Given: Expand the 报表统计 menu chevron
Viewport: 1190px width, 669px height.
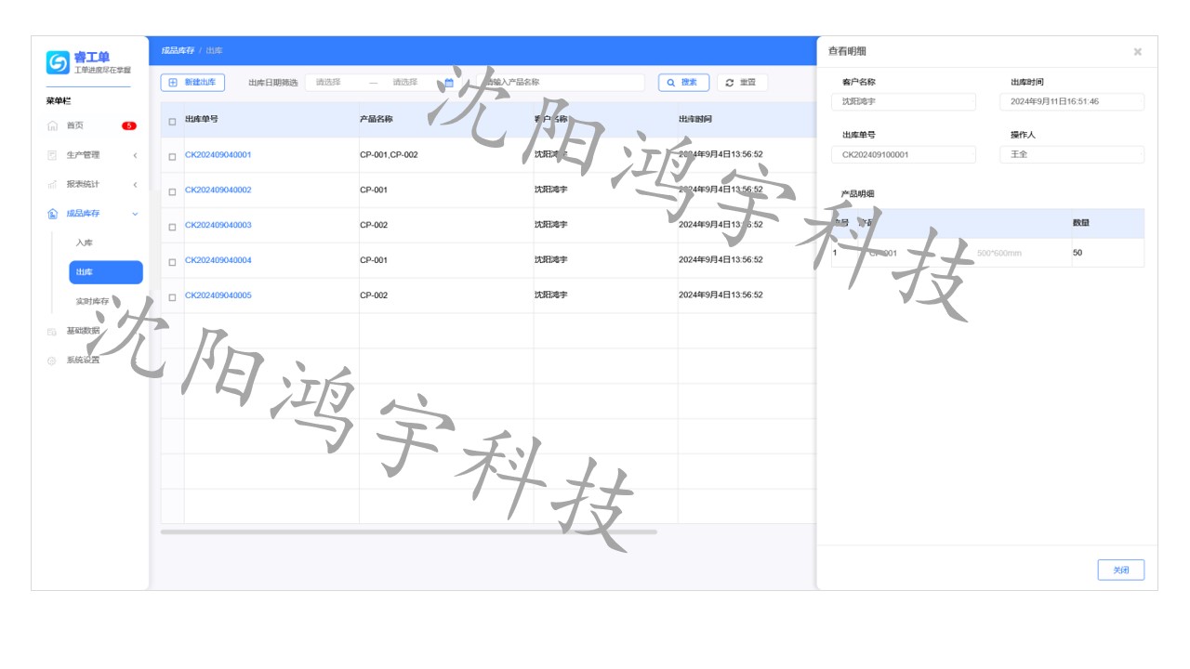Looking at the screenshot, I should 135,185.
